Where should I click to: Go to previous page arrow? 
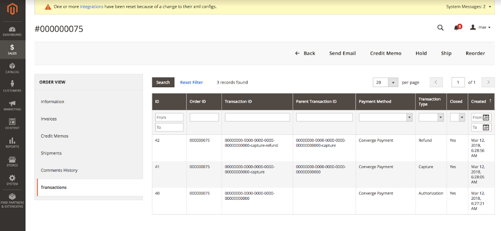436,82
